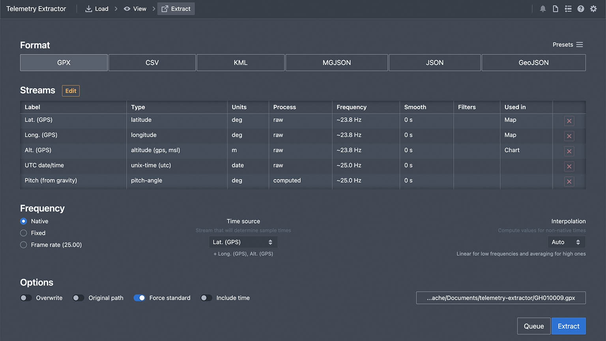This screenshot has width=606, height=341.
Task: Click the Telemetry Extractor title
Action: pyautogui.click(x=36, y=9)
